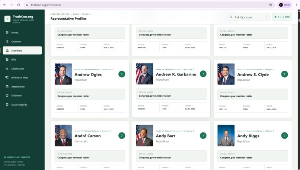This screenshot has height=170, width=300.
Task: Click the Democratic party label under André Carson
Action: coord(81,141)
